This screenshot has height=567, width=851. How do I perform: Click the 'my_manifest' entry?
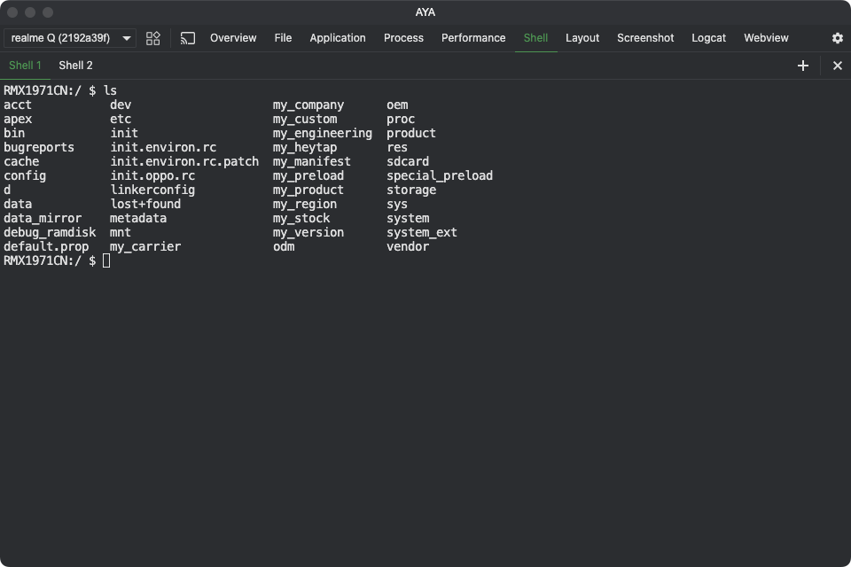311,162
